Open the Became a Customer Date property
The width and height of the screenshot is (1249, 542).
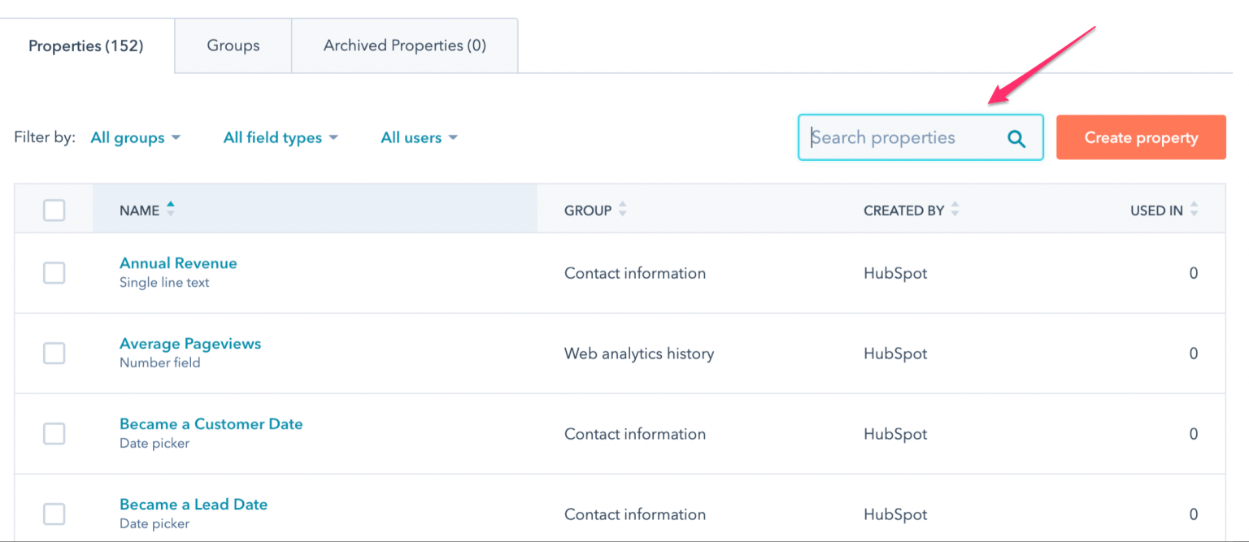point(211,423)
